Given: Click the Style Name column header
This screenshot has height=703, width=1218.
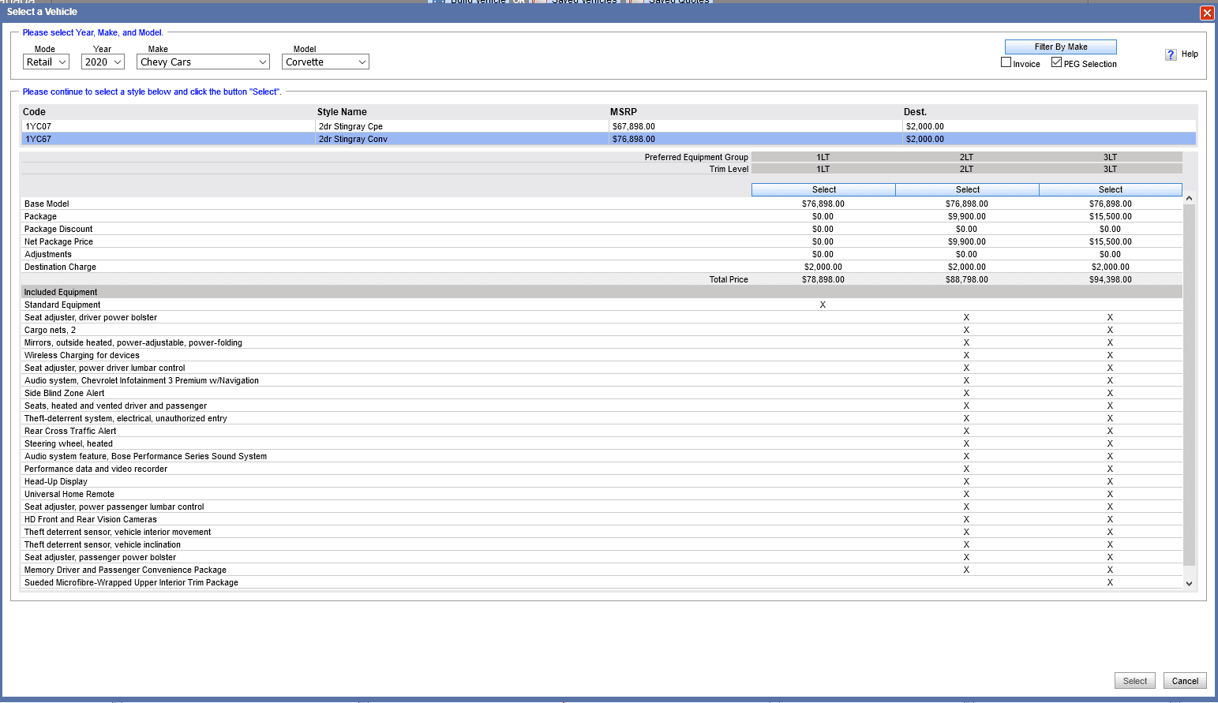Looking at the screenshot, I should (342, 112).
